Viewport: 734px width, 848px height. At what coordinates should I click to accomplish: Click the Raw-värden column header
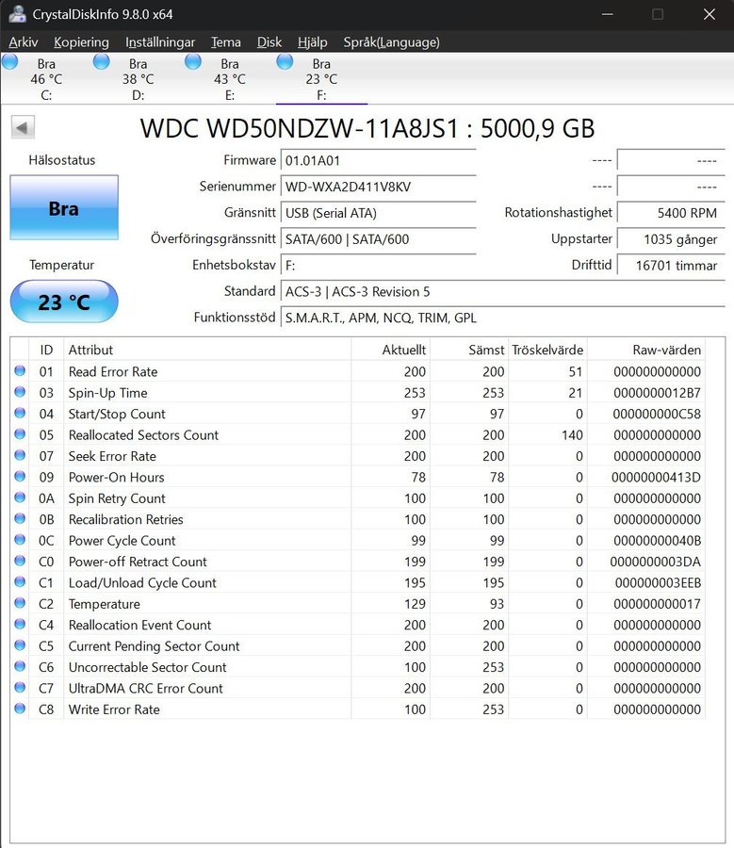pyautogui.click(x=645, y=350)
